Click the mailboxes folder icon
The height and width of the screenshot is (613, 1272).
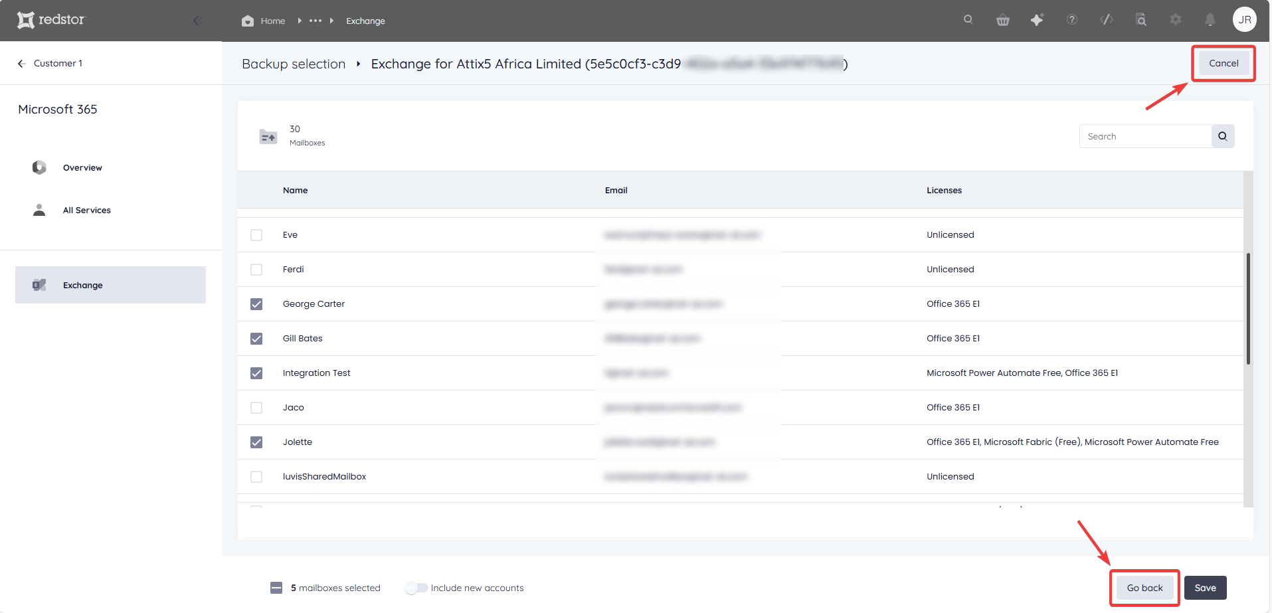point(268,136)
